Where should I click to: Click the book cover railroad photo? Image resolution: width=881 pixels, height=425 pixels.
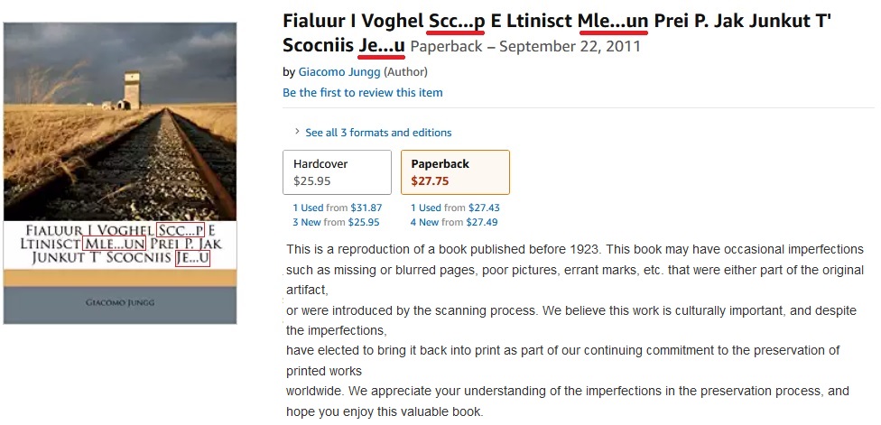tap(120, 117)
